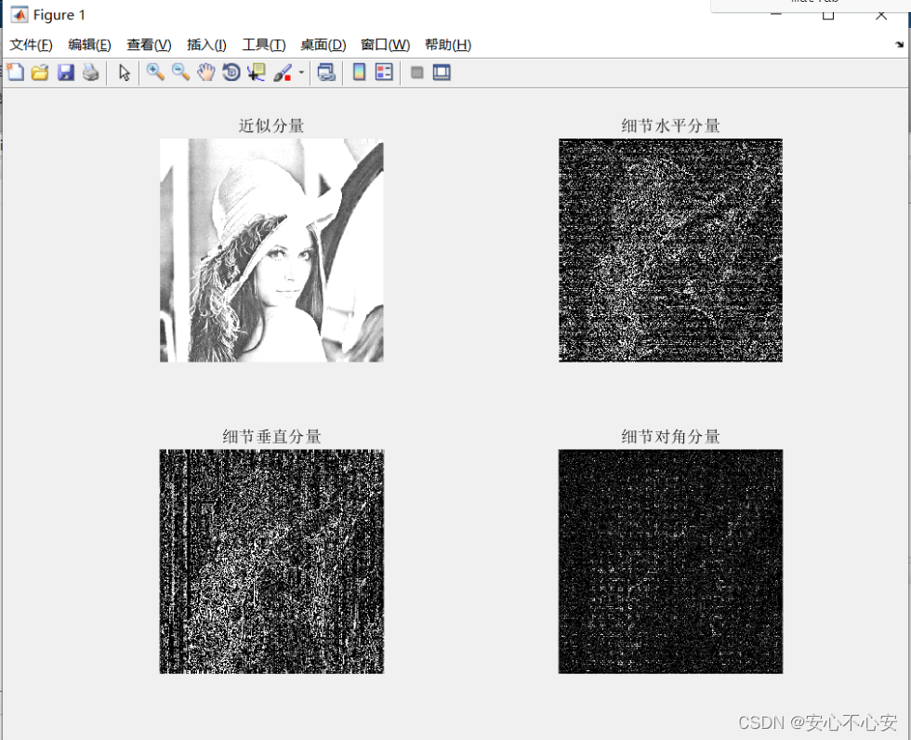Open the 桌面(D) menu
This screenshot has height=740, width=911.
click(x=323, y=45)
